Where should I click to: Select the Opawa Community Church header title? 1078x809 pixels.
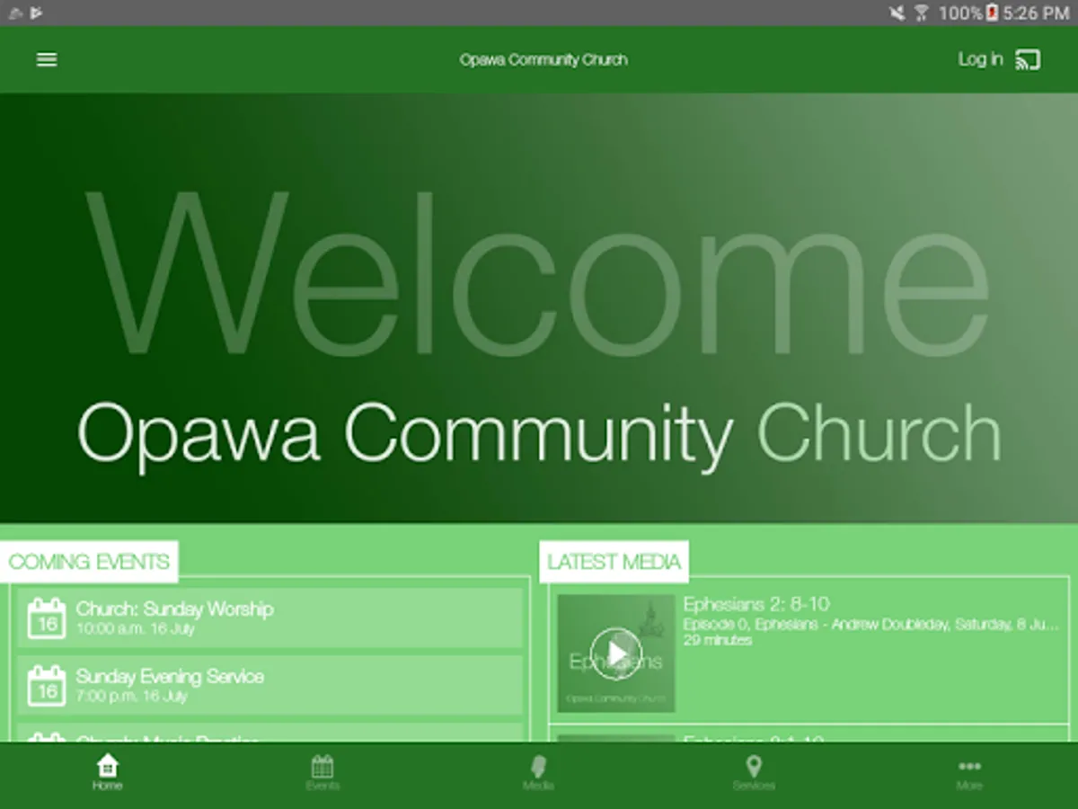tap(543, 59)
